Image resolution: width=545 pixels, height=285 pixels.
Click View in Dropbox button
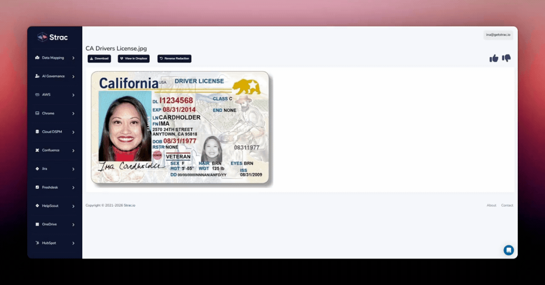pos(134,59)
